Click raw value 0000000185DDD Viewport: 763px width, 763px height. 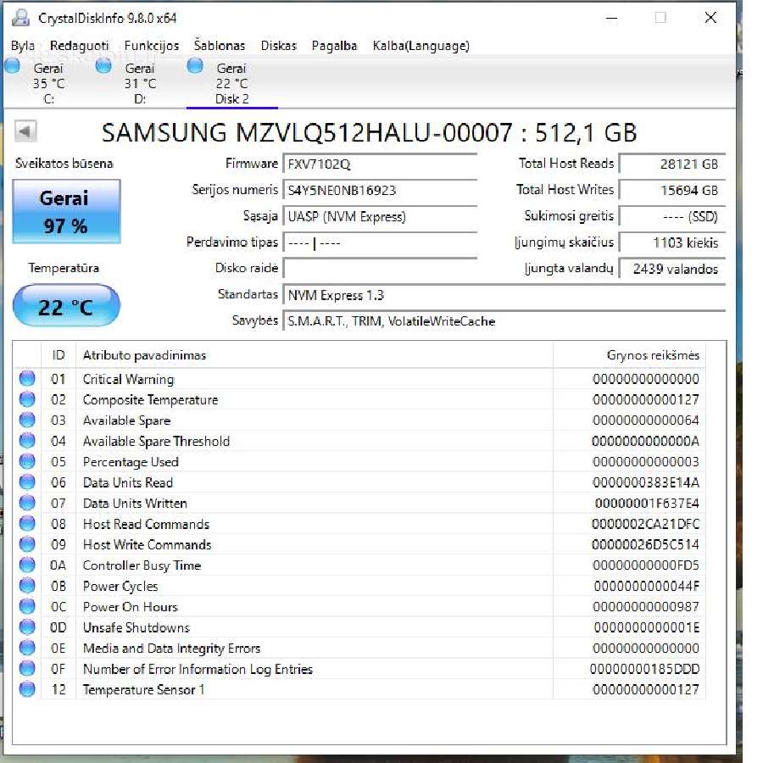[x=645, y=669]
